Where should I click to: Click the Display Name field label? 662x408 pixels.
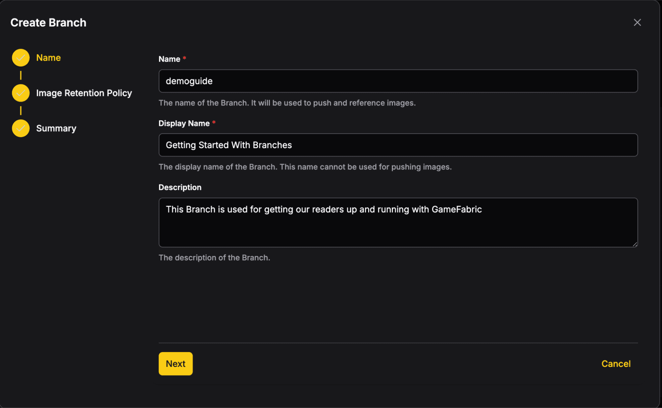(x=184, y=123)
